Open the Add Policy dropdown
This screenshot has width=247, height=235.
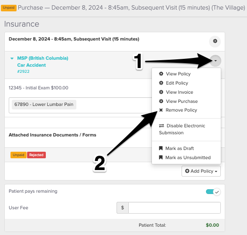tap(201, 171)
